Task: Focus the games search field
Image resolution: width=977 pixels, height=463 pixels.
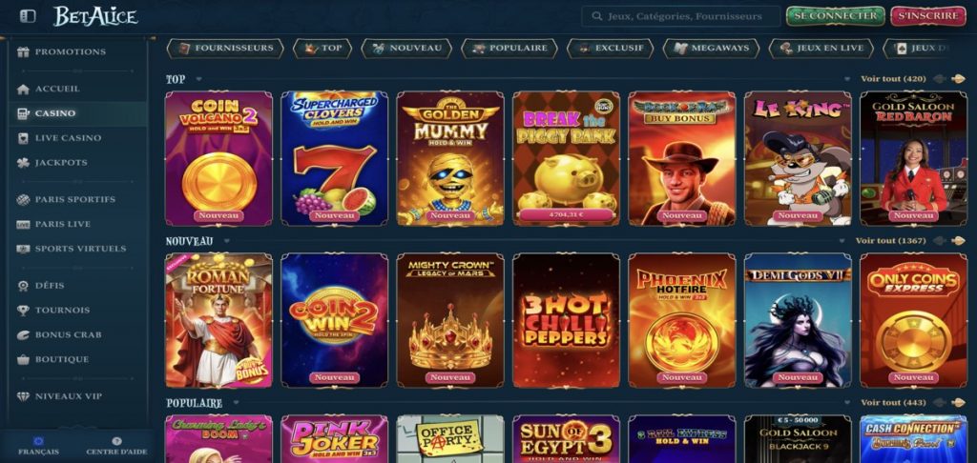Action: point(680,16)
